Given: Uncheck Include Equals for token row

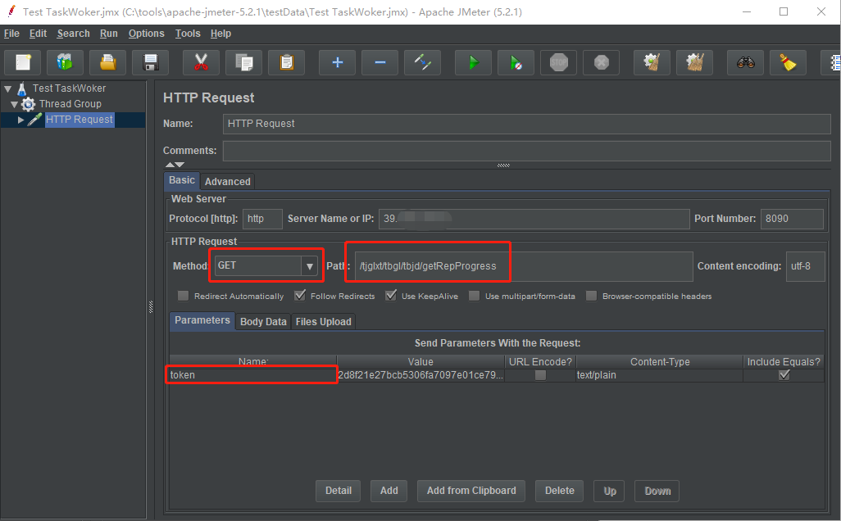Looking at the screenshot, I should (x=784, y=375).
